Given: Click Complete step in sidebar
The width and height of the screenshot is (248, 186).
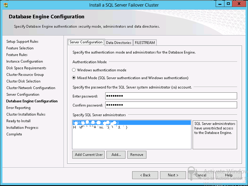Looking at the screenshot, I should (x=14, y=134).
